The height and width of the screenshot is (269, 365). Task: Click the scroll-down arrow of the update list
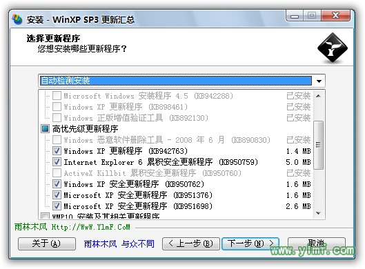pos(319,213)
